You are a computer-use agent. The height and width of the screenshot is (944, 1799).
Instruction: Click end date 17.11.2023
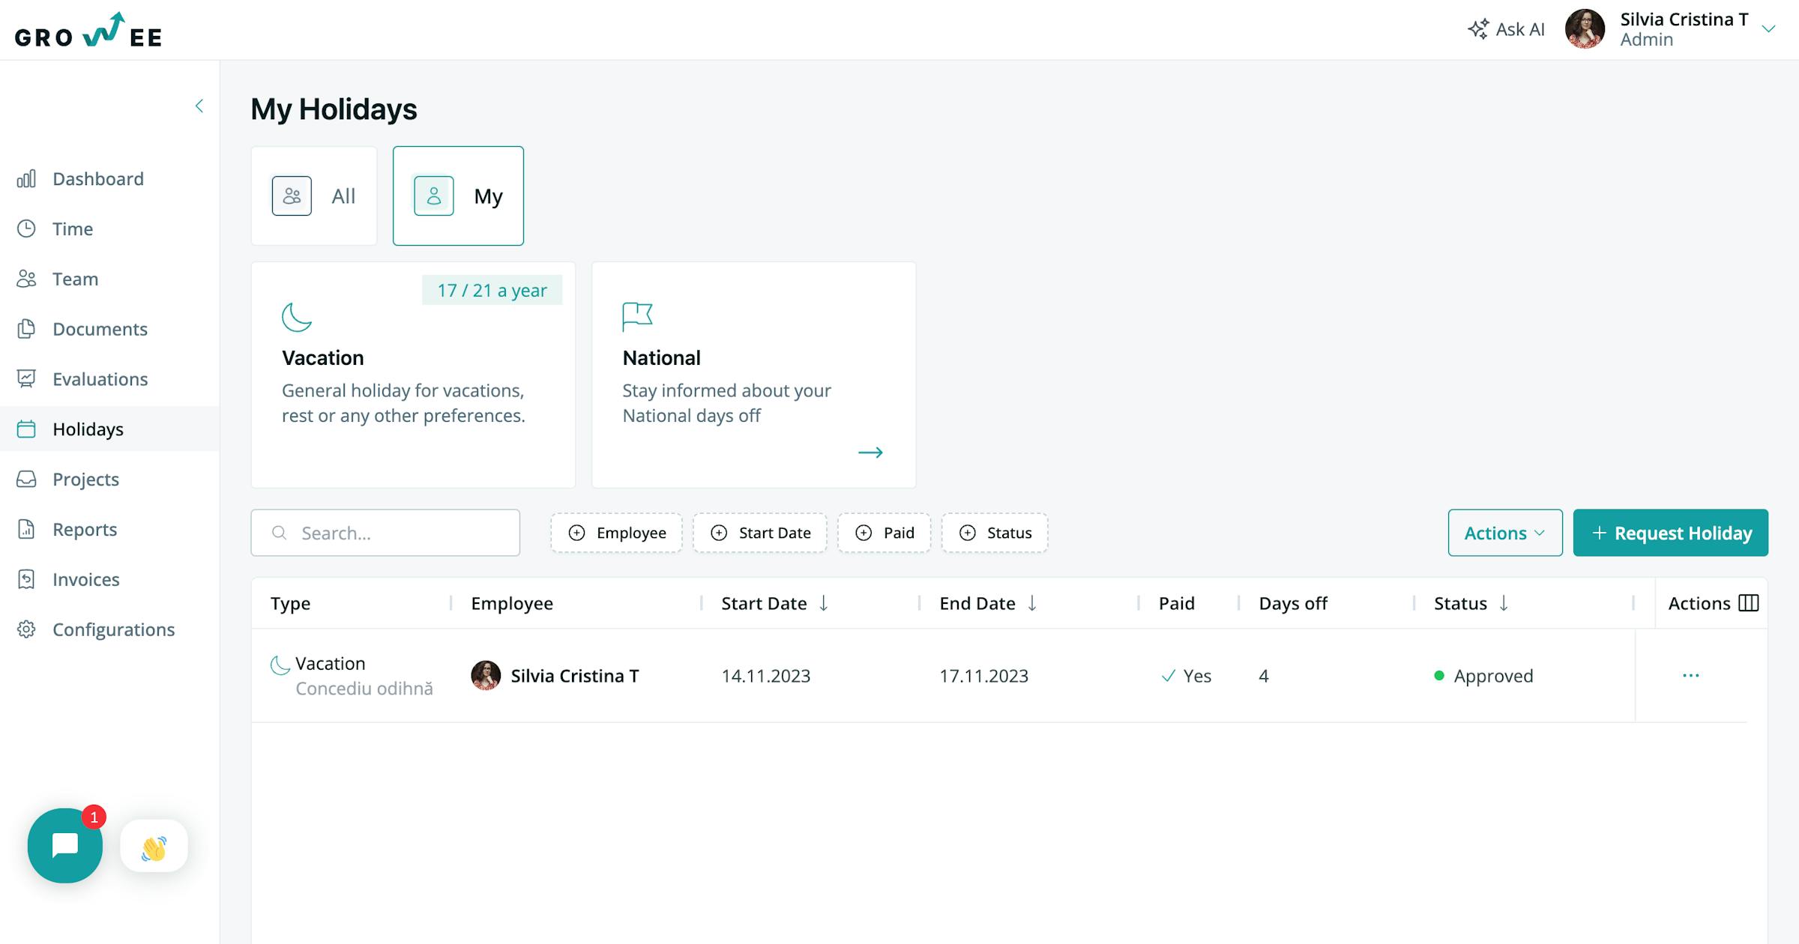[984, 676]
